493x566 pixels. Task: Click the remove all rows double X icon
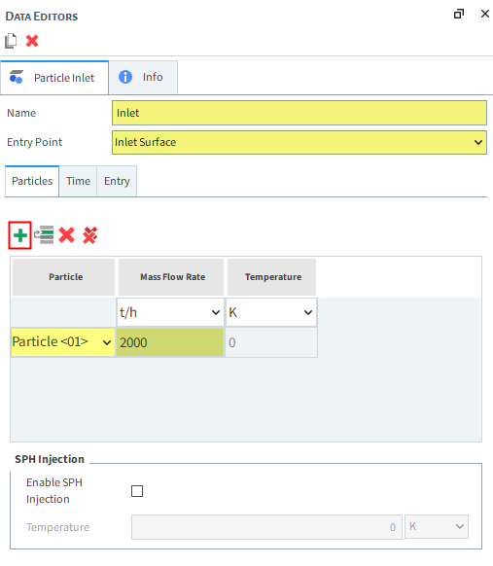tap(89, 235)
